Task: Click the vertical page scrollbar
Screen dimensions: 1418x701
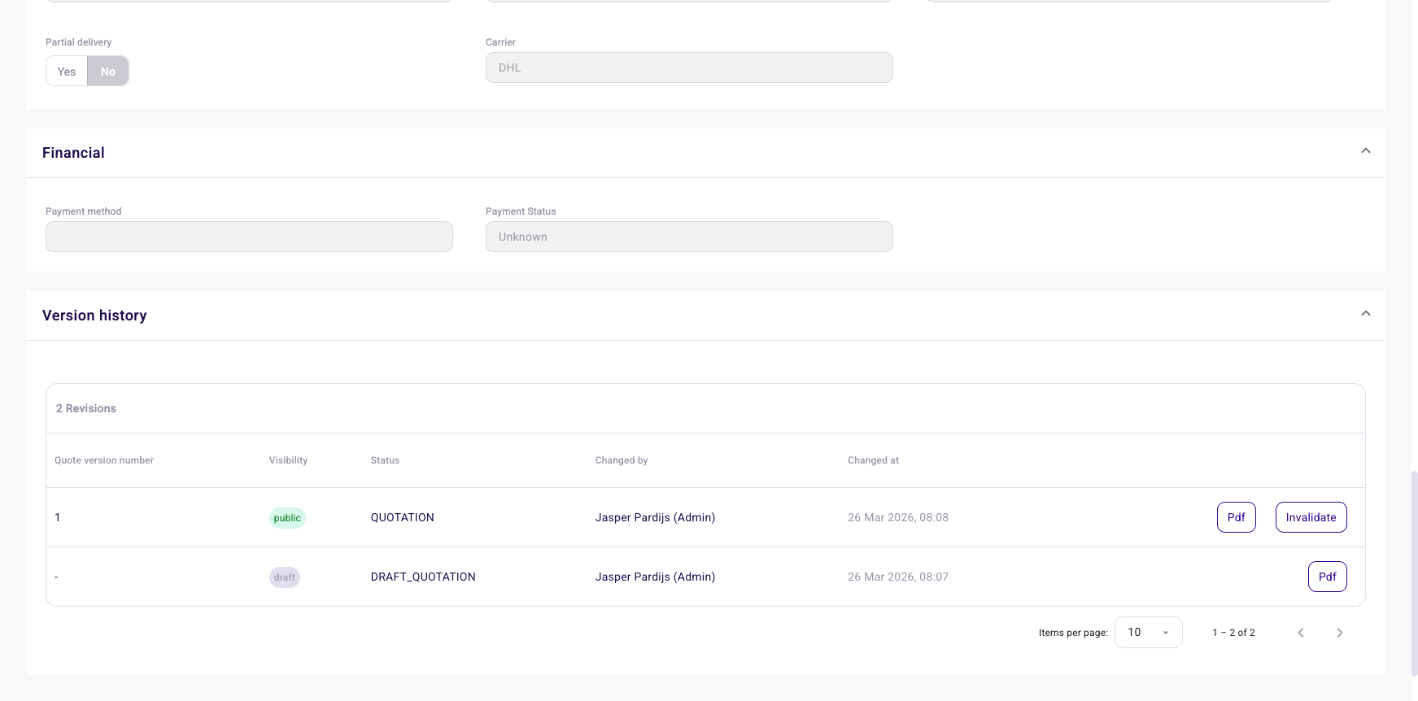Action: (x=1414, y=569)
